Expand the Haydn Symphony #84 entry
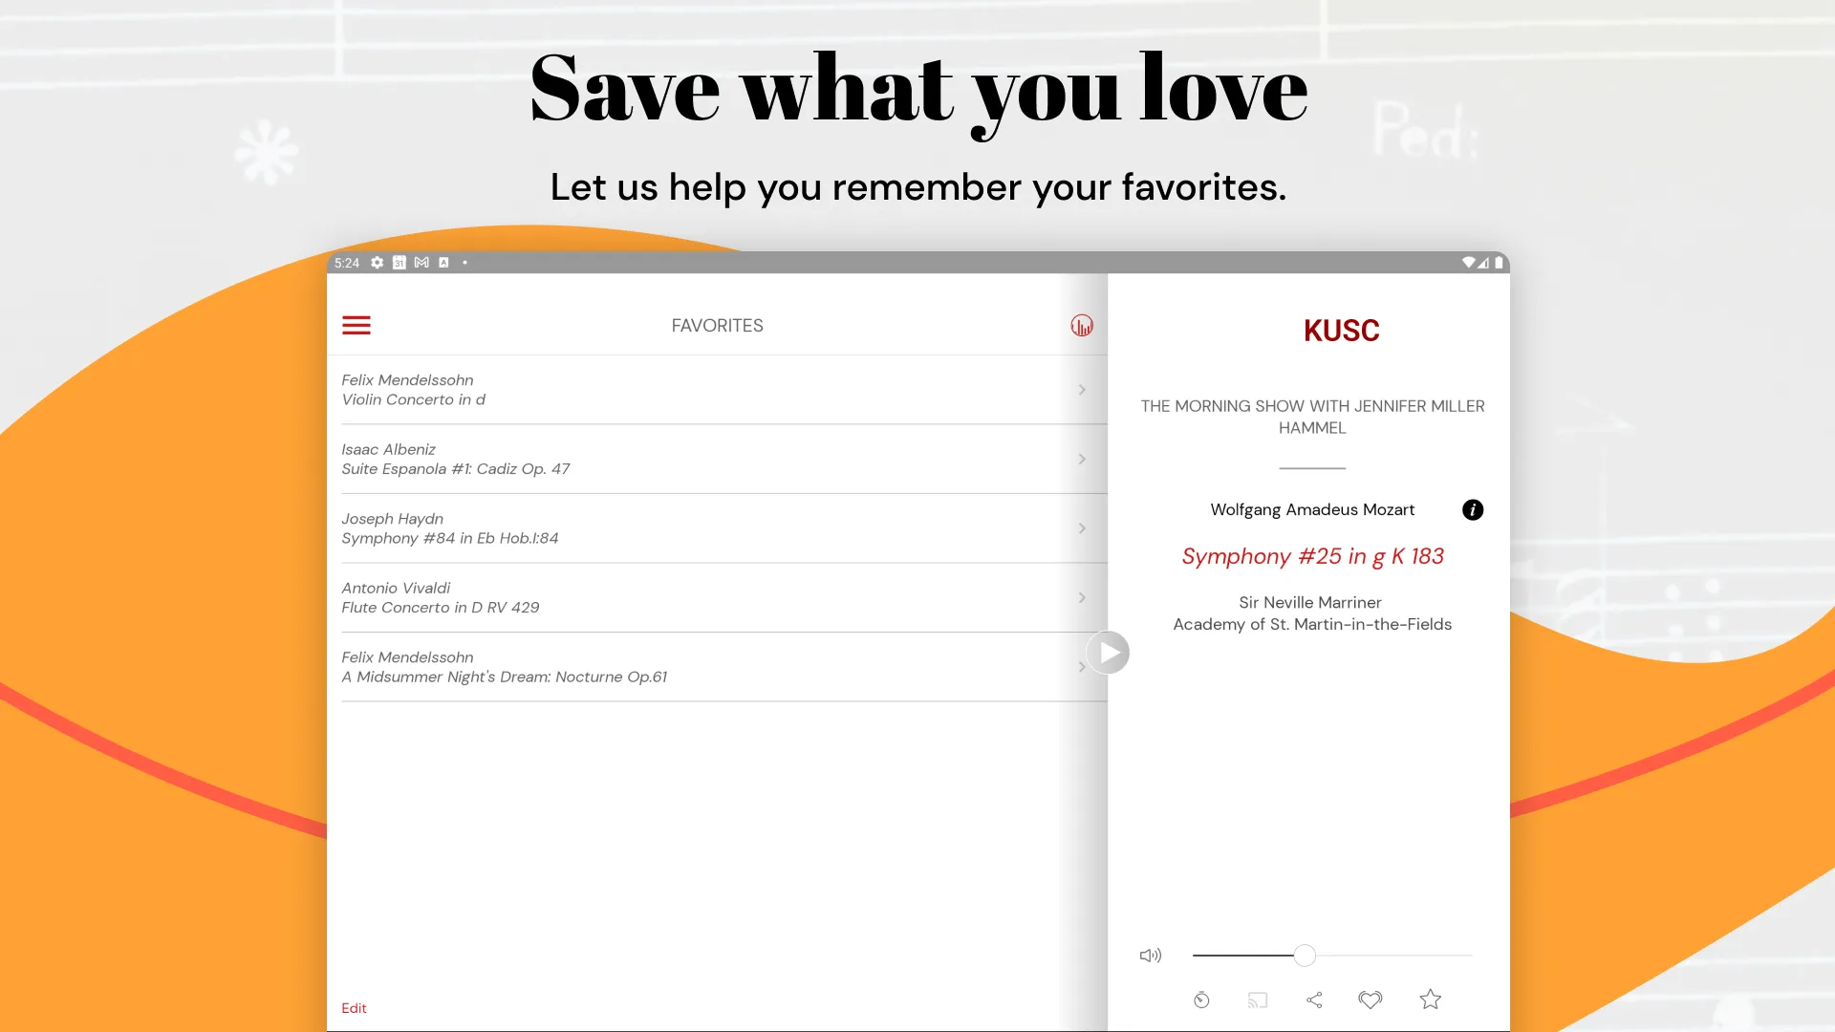 click(1081, 528)
